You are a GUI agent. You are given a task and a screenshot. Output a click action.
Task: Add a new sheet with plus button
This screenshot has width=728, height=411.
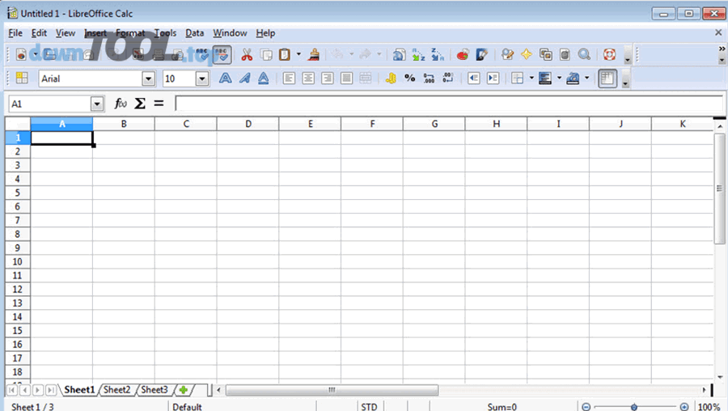184,390
